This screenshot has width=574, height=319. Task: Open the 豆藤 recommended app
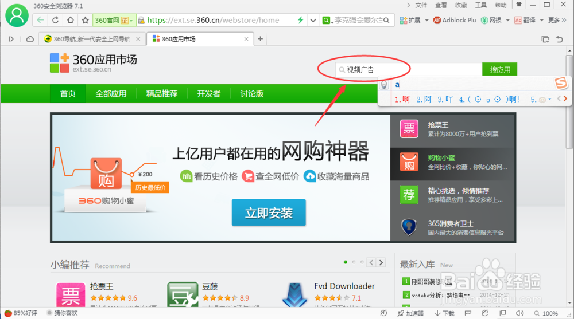(210, 286)
